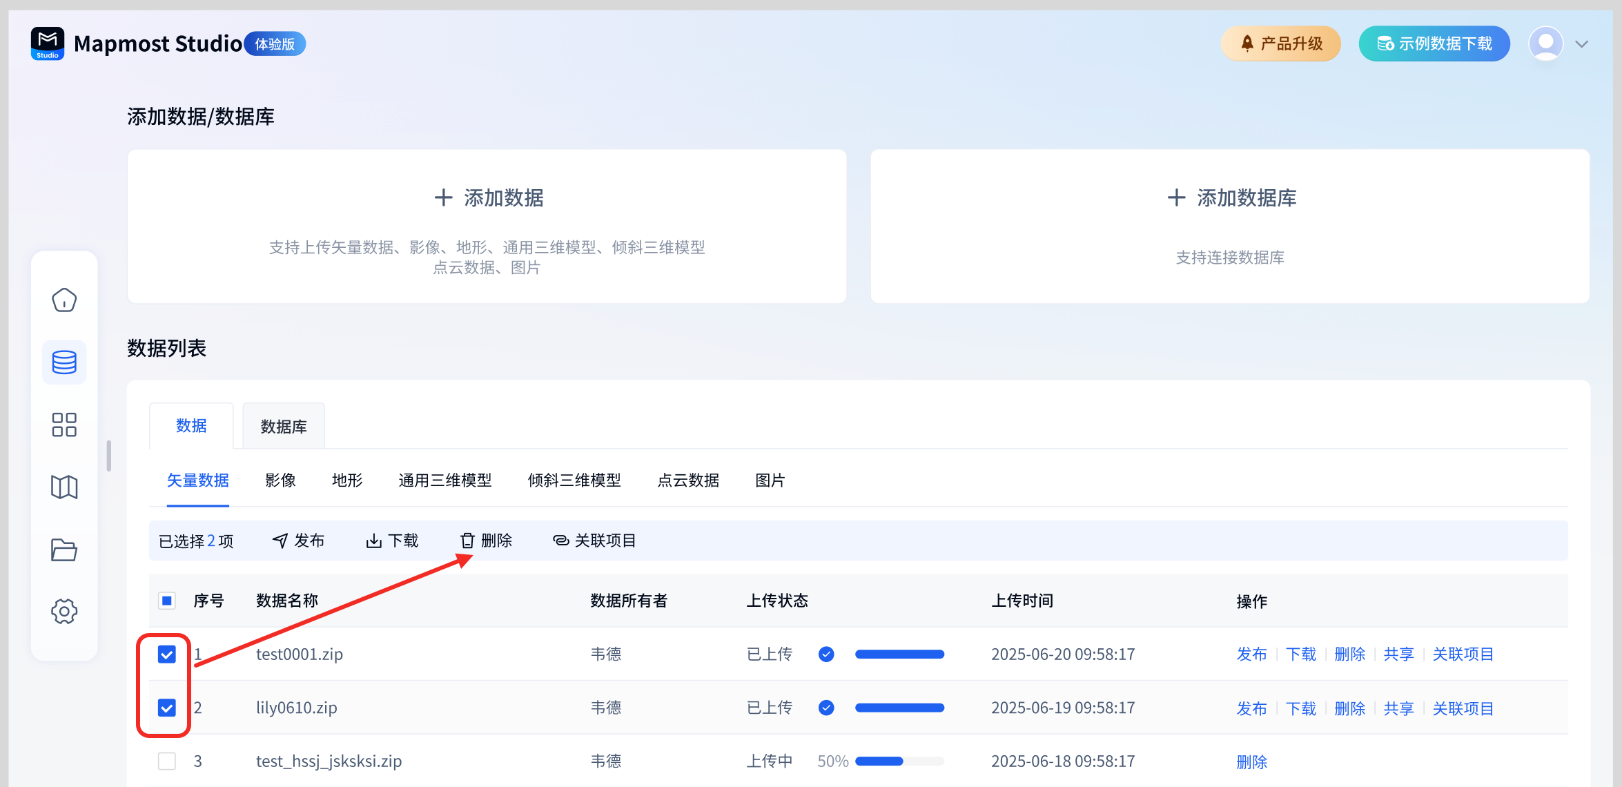Uncheck the lily0610.zip row checkbox
This screenshot has width=1622, height=787.
click(167, 708)
